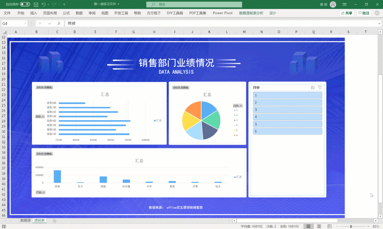Viewport: 383px width, 229px height.
Task: Switch to Page Layout view in status bar
Action: 319,226
